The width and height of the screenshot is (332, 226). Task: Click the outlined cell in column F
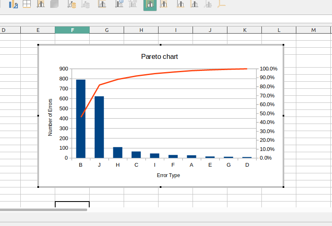coord(72,204)
